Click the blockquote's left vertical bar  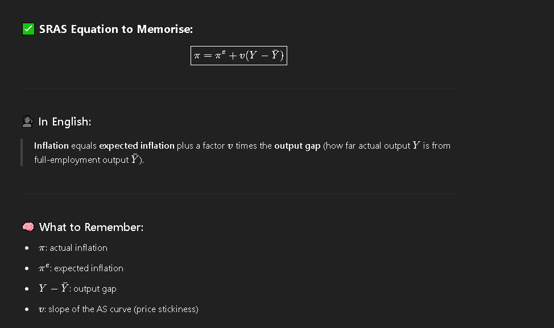(22, 152)
